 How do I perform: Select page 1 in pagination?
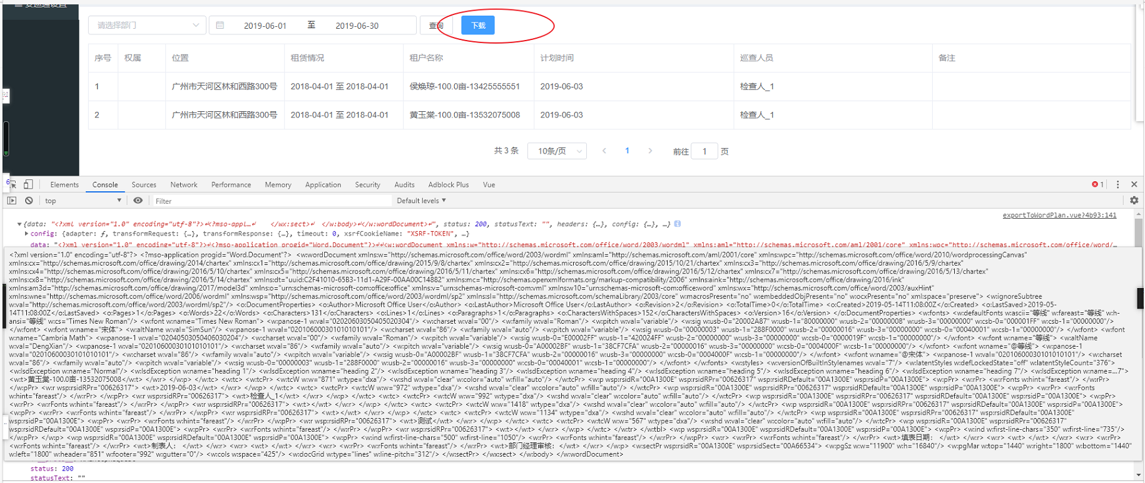[x=627, y=151]
